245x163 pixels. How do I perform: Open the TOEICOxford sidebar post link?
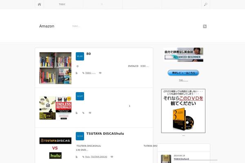tap(181, 159)
